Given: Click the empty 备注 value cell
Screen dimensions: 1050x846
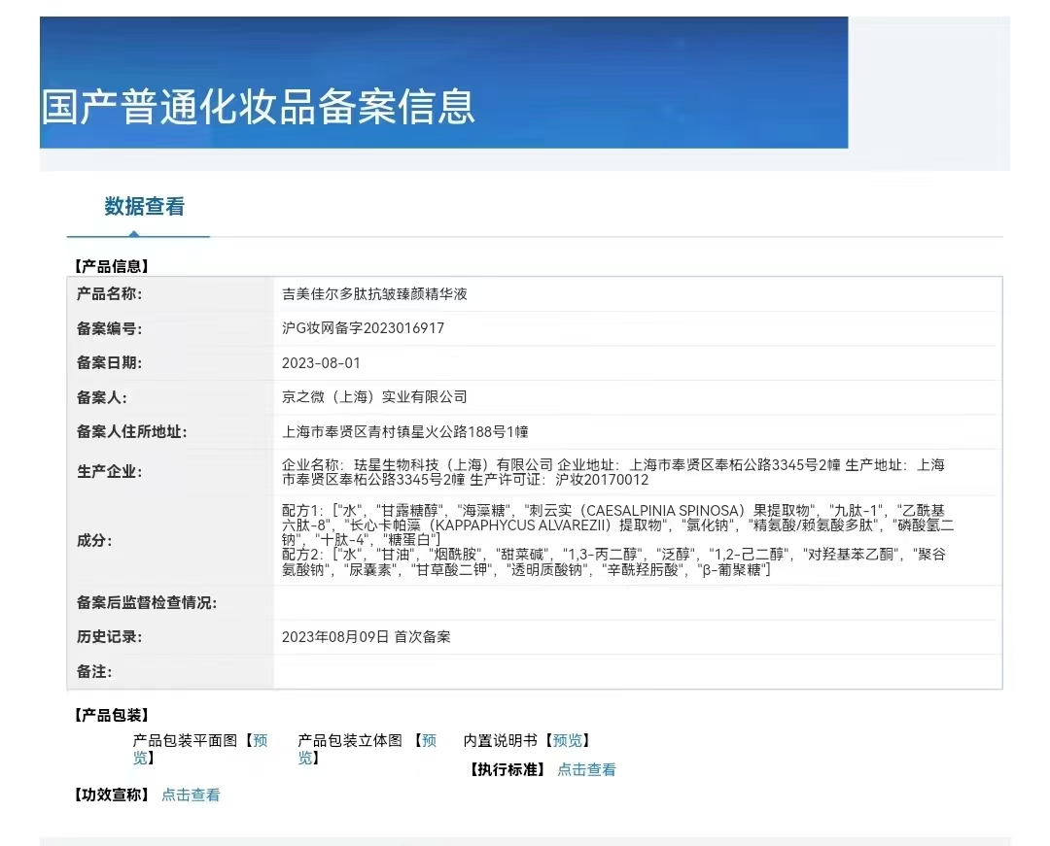Looking at the screenshot, I should coord(634,672).
